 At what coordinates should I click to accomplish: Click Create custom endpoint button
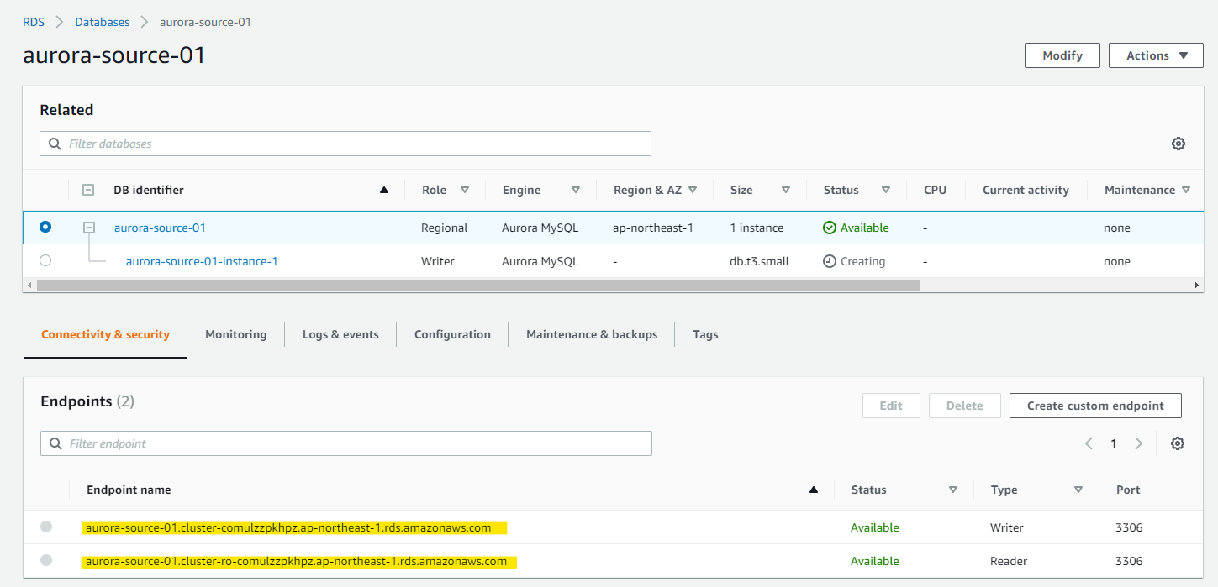pos(1095,406)
